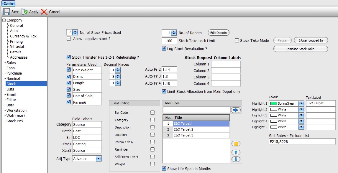Toggle the Bar Code field editing checkbox
Image resolution: width=338 pixels, height=173 pixels.
point(152,112)
